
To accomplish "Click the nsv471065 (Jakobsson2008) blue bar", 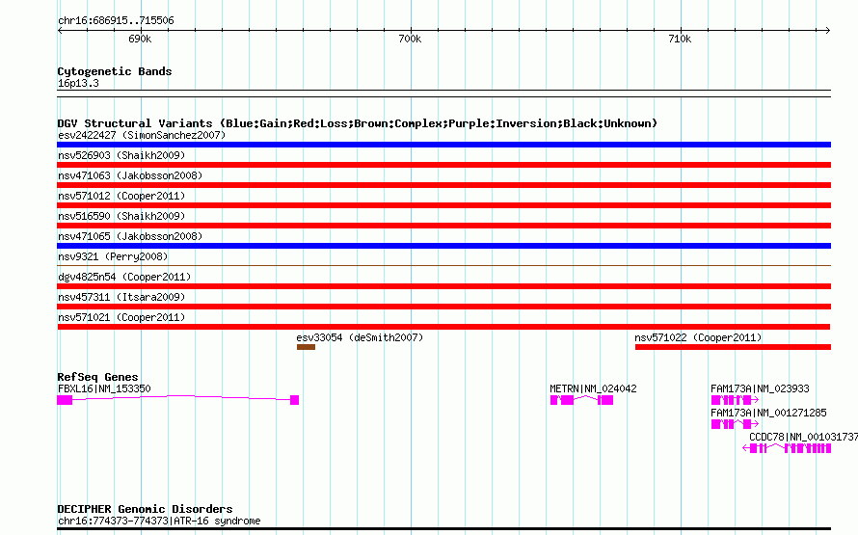I will click(443, 246).
